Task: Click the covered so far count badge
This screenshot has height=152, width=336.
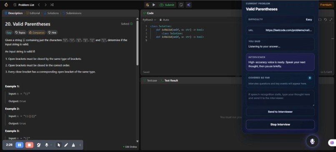Action: 310,78
